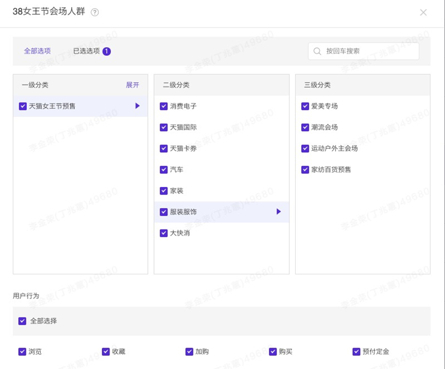Click the help question mark icon beside the title
The width and height of the screenshot is (445, 369).
click(x=95, y=12)
